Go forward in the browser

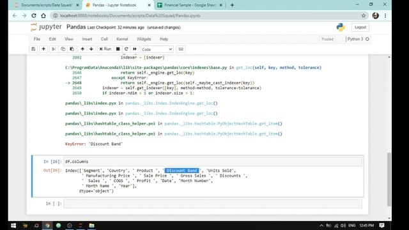[x=24, y=15]
